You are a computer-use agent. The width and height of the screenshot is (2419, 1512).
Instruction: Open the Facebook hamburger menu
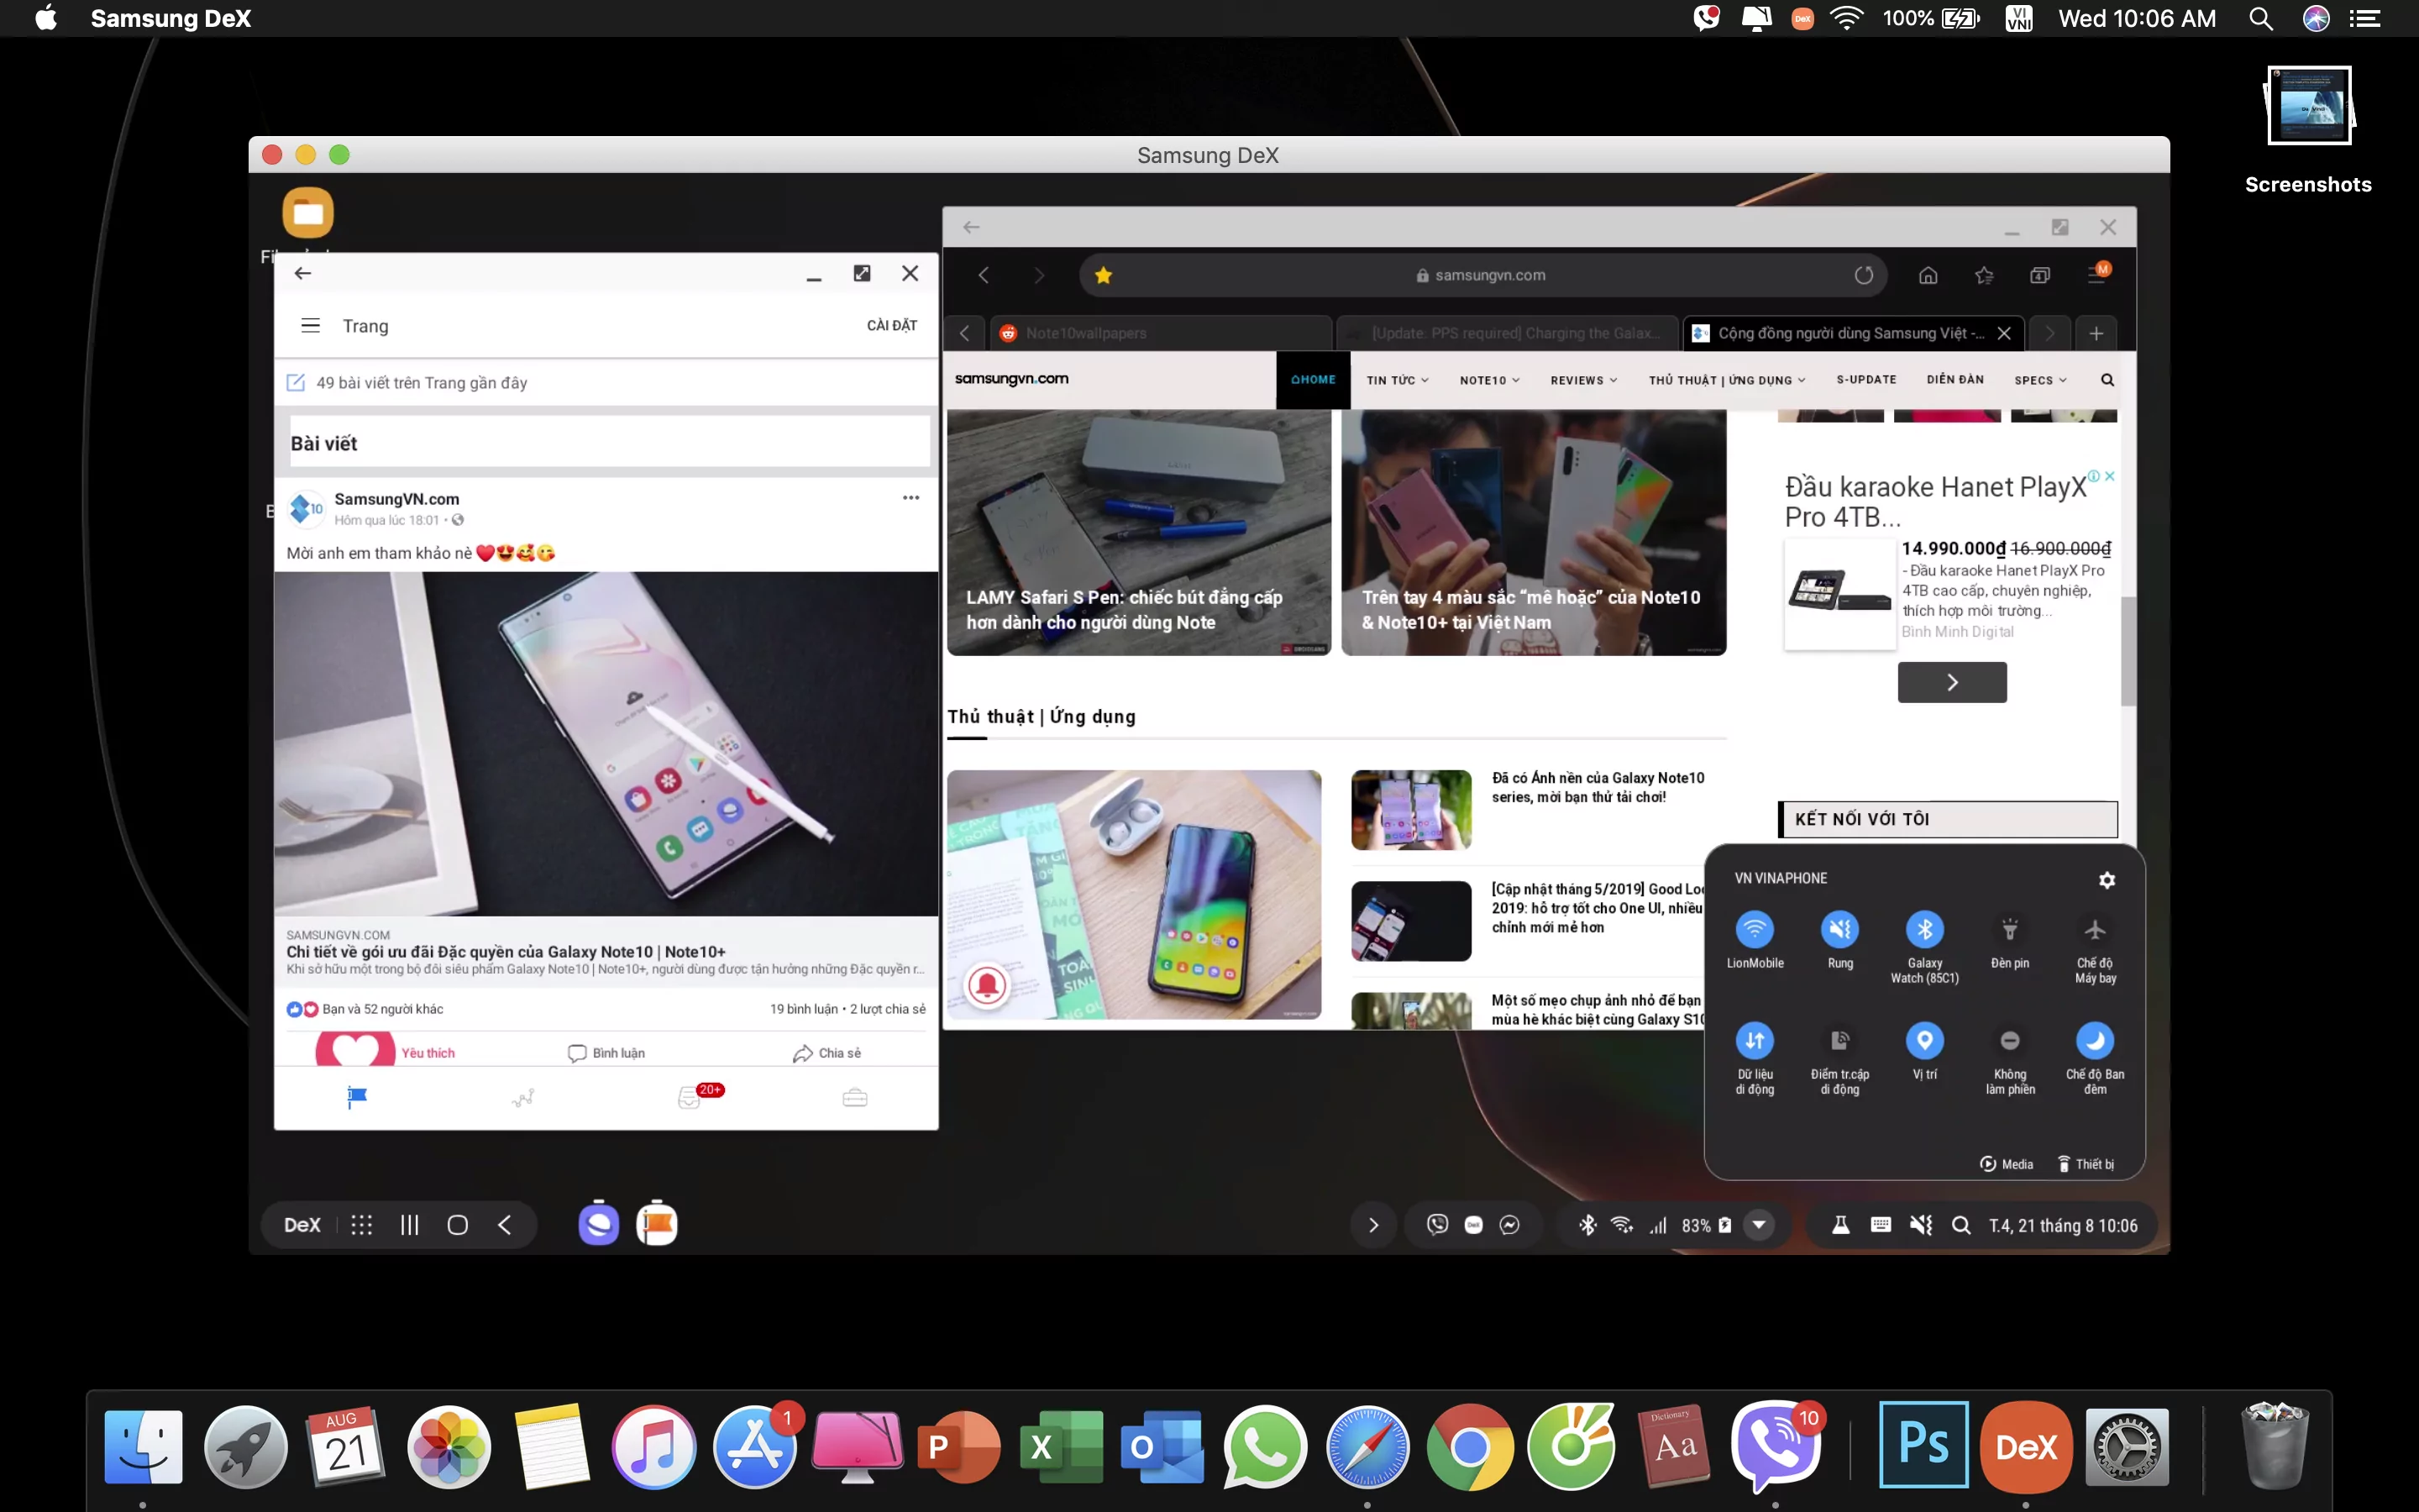point(311,325)
